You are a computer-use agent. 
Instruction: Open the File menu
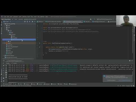click(x=5, y=17)
